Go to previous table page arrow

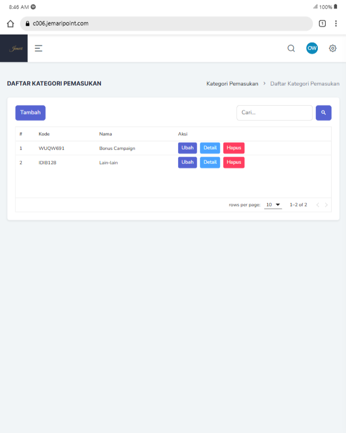coord(317,205)
